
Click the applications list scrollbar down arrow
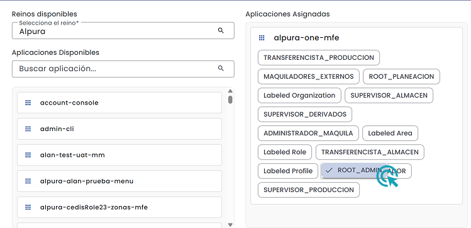(230, 224)
